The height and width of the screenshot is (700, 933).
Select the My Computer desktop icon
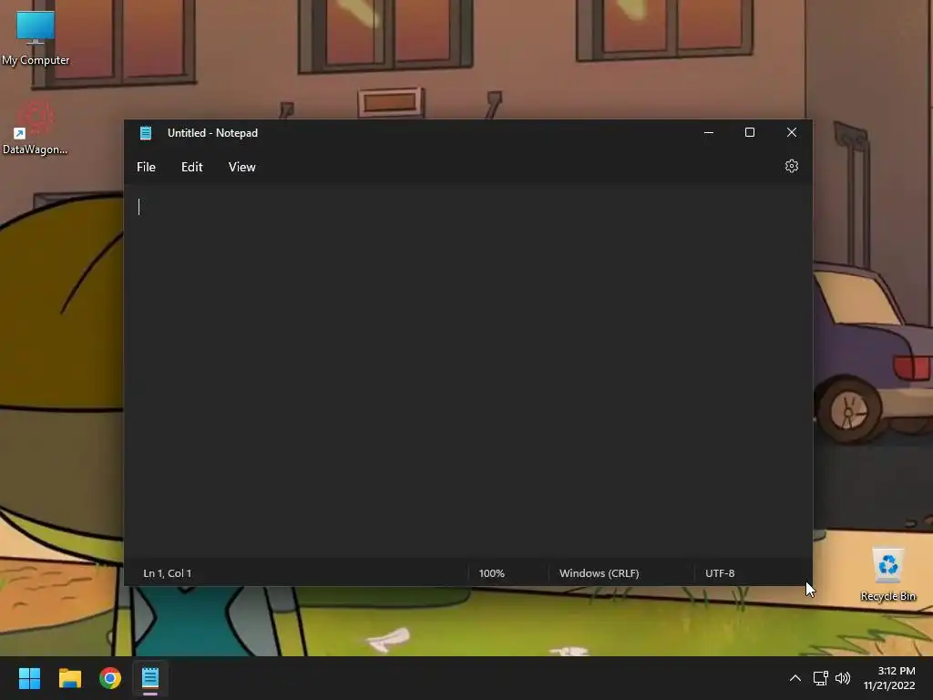(x=36, y=38)
